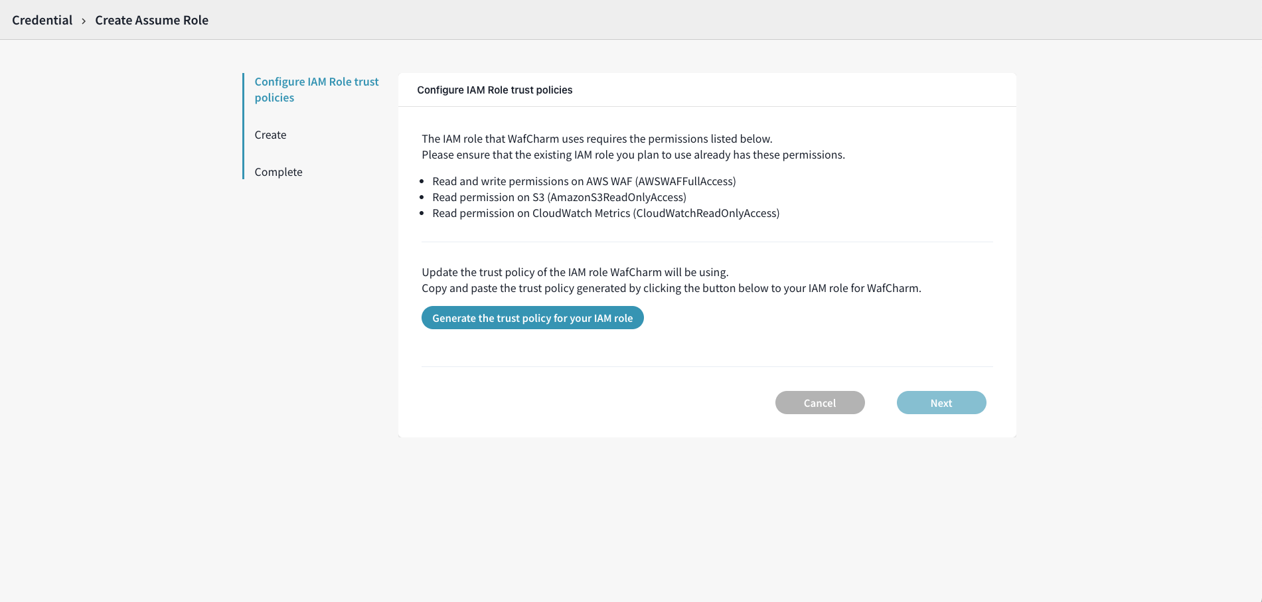Click the bullet dot beside the S3 item

pyautogui.click(x=422, y=198)
